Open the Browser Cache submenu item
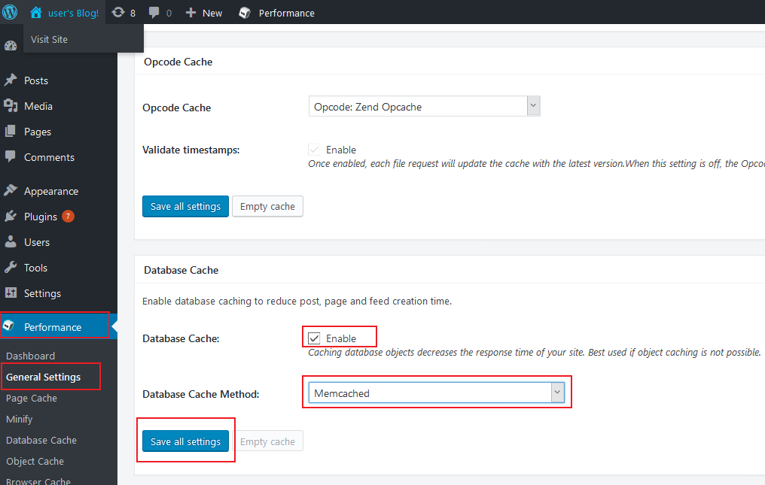The height and width of the screenshot is (485, 765). point(38,481)
